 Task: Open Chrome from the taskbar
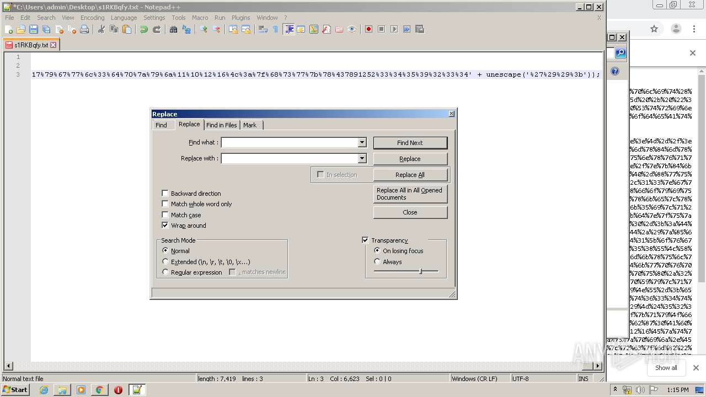(99, 390)
